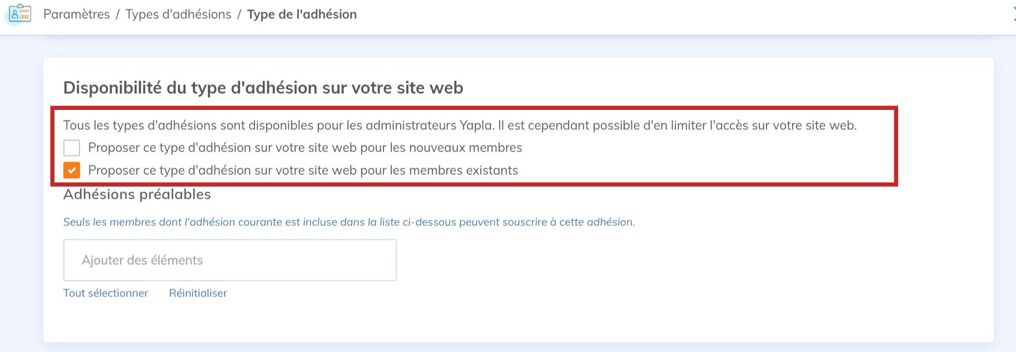Click the Adhésions préalables heading
The width and height of the screenshot is (1016, 352).
(x=137, y=194)
